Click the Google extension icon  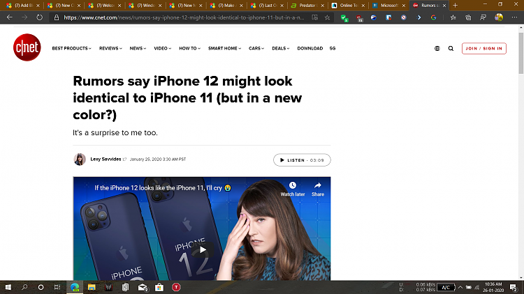click(433, 17)
